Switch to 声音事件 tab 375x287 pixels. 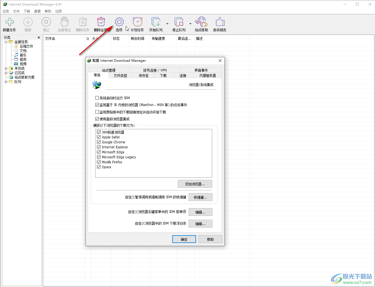pyautogui.click(x=201, y=70)
